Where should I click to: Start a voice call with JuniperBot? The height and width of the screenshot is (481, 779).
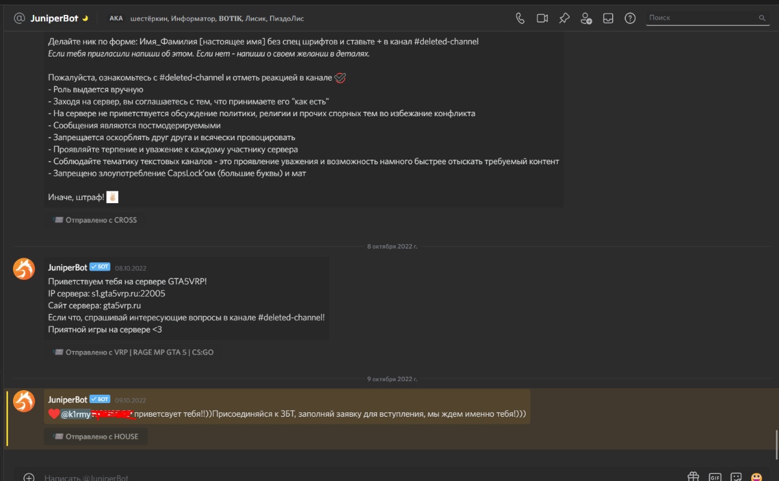click(520, 18)
